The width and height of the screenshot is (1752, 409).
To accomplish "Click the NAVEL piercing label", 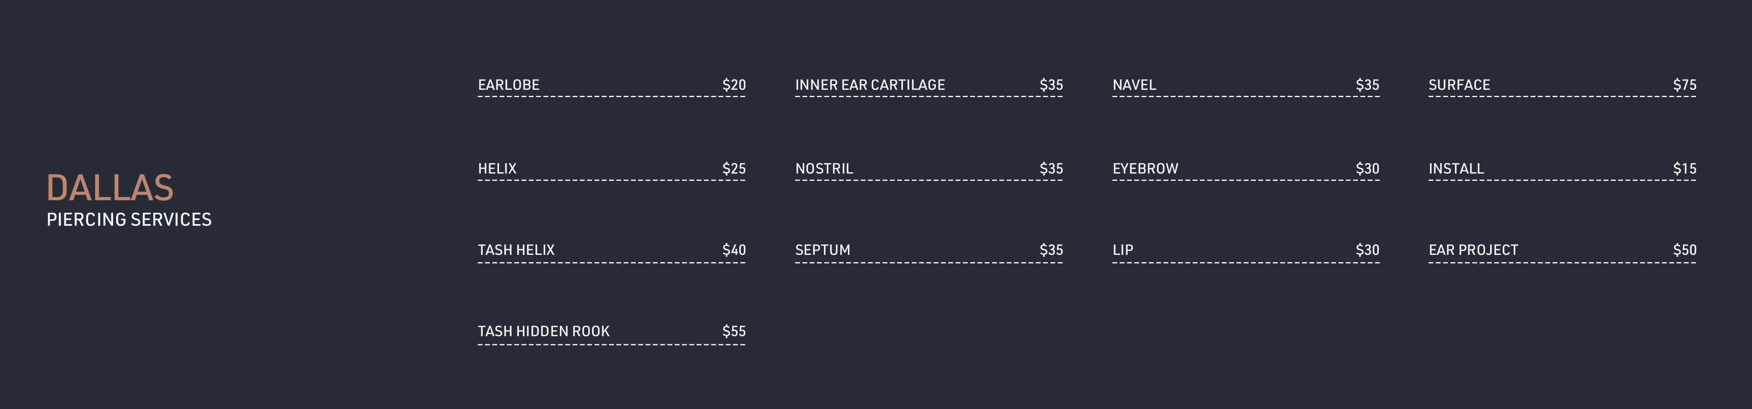I will tap(1134, 85).
